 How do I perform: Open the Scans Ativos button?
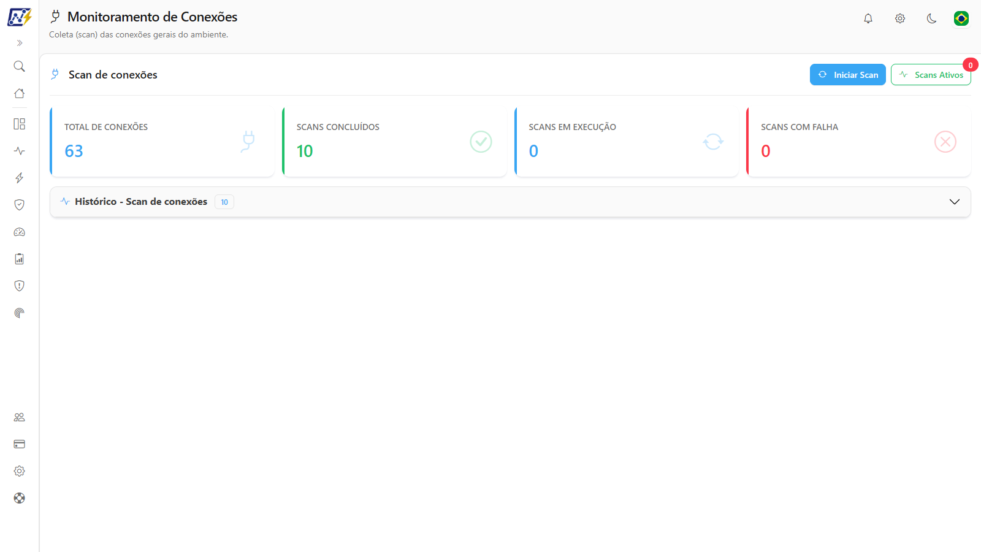coord(931,75)
